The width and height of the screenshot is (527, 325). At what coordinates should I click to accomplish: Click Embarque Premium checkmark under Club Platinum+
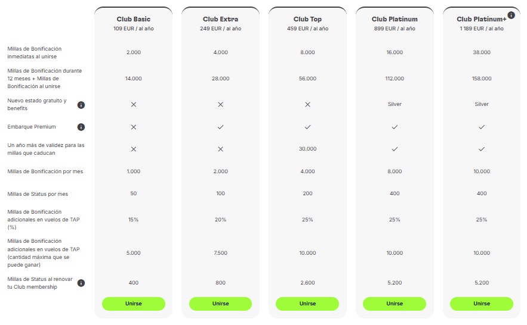click(482, 127)
